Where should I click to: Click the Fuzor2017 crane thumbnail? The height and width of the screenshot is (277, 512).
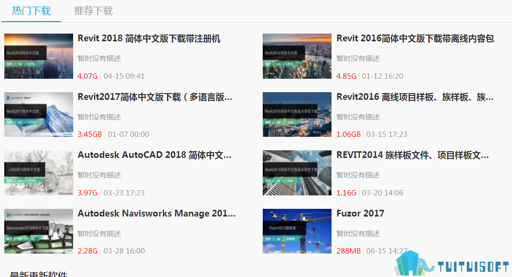point(297,231)
